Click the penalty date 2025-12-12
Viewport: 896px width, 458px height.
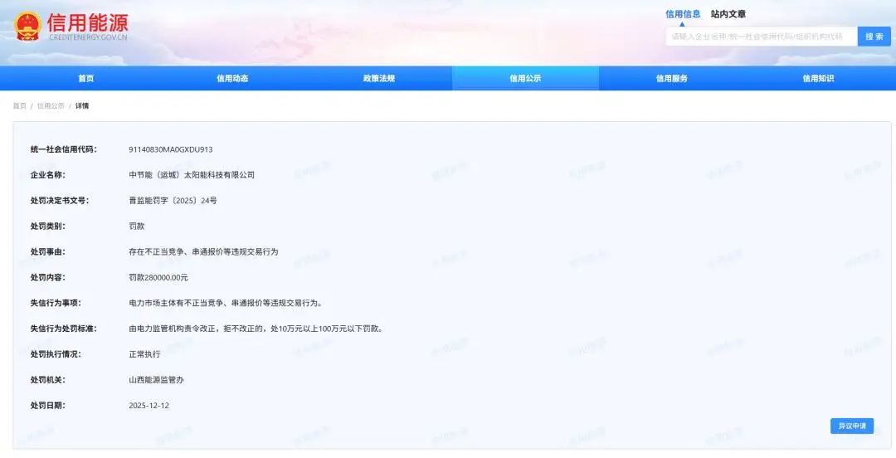[x=149, y=406]
